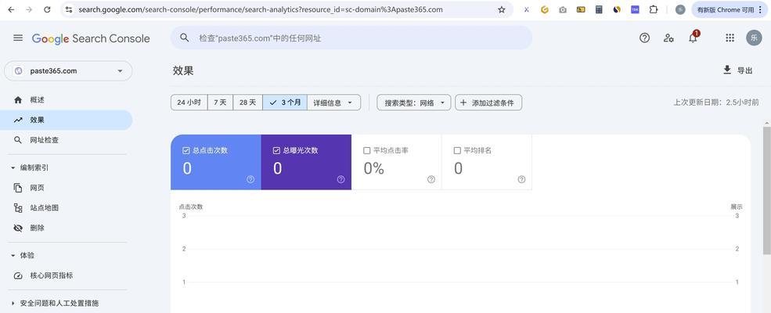771x313 pixels.
Task: Click the 导出 export download icon
Action: tap(727, 70)
